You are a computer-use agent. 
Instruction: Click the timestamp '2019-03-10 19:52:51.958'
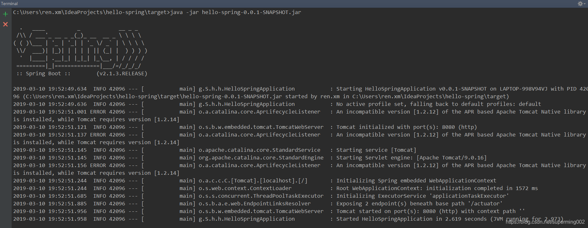50,219
